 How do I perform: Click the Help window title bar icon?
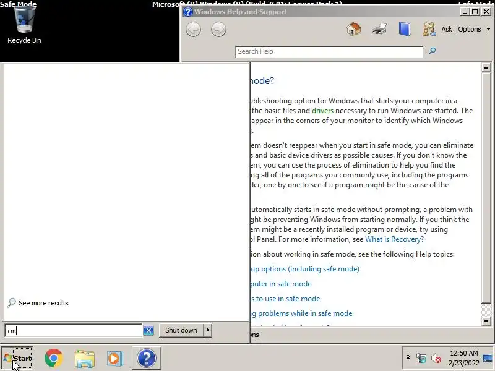[x=188, y=12]
